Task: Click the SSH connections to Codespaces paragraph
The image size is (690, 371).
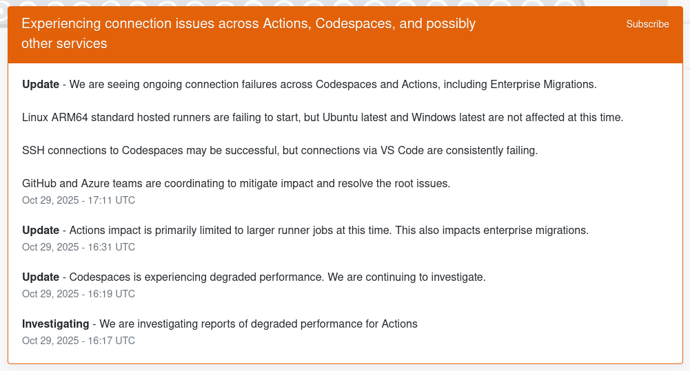Action: (x=279, y=150)
